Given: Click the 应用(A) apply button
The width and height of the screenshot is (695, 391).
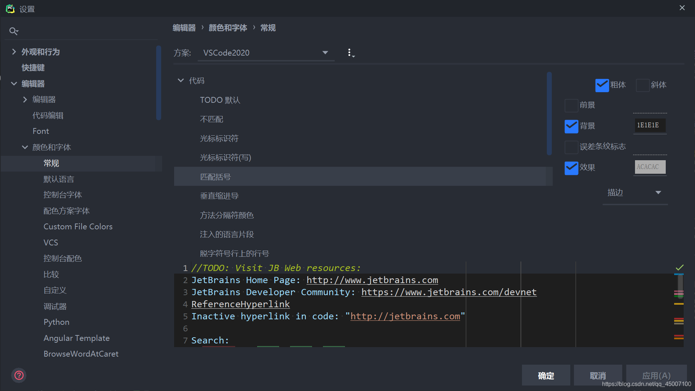Looking at the screenshot, I should coord(656,375).
